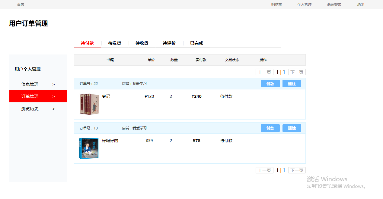Click 订单号：22 label
383x199 pixels.
[89, 84]
